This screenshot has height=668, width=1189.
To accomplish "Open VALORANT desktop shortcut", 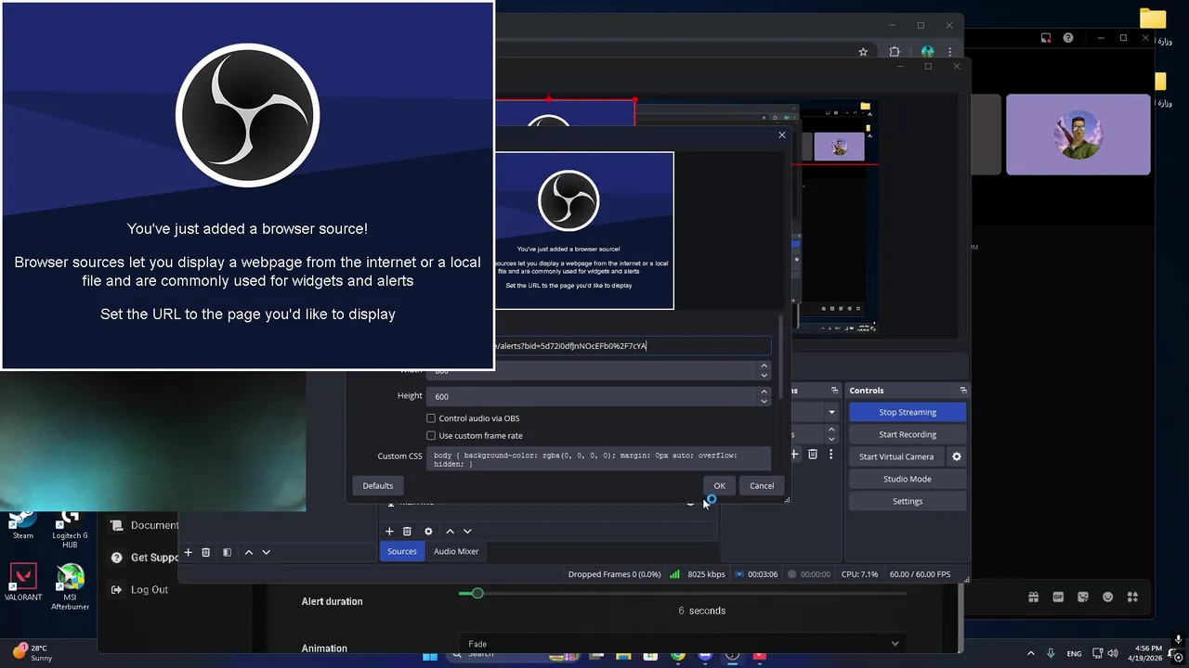I will pos(23,583).
